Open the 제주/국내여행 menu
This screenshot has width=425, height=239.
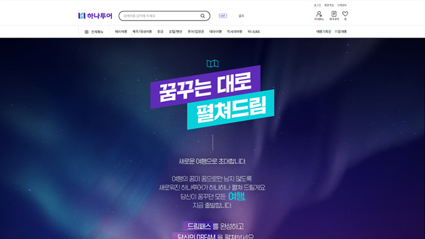(142, 32)
